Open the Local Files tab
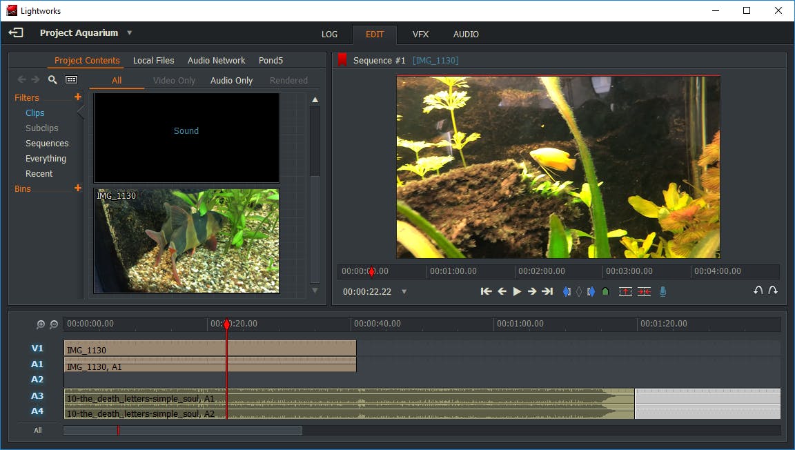 tap(153, 61)
